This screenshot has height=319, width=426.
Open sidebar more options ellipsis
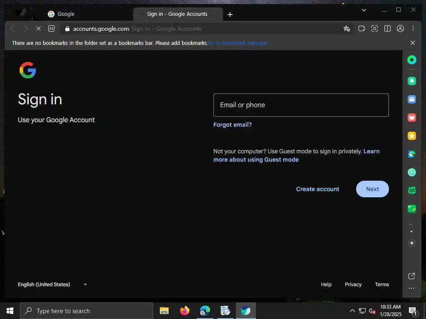pyautogui.click(x=411, y=288)
